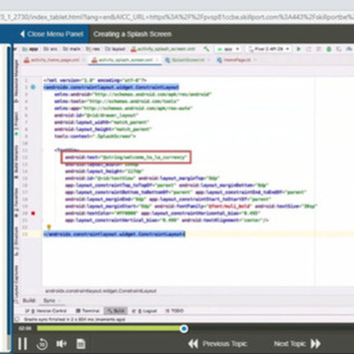Click the browser URL address bar
This screenshot has width=354, height=354.
[x=177, y=17]
